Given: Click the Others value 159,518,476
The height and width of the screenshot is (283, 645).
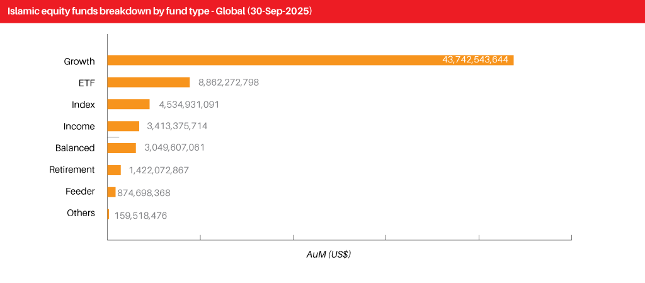Looking at the screenshot, I should point(140,216).
